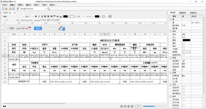Align cell text left icon
The width and height of the screenshot is (206, 109).
click(45, 16)
